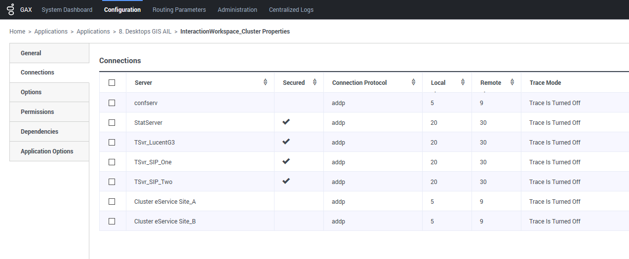Click the StatServer secured checkmark icon

coord(286,122)
